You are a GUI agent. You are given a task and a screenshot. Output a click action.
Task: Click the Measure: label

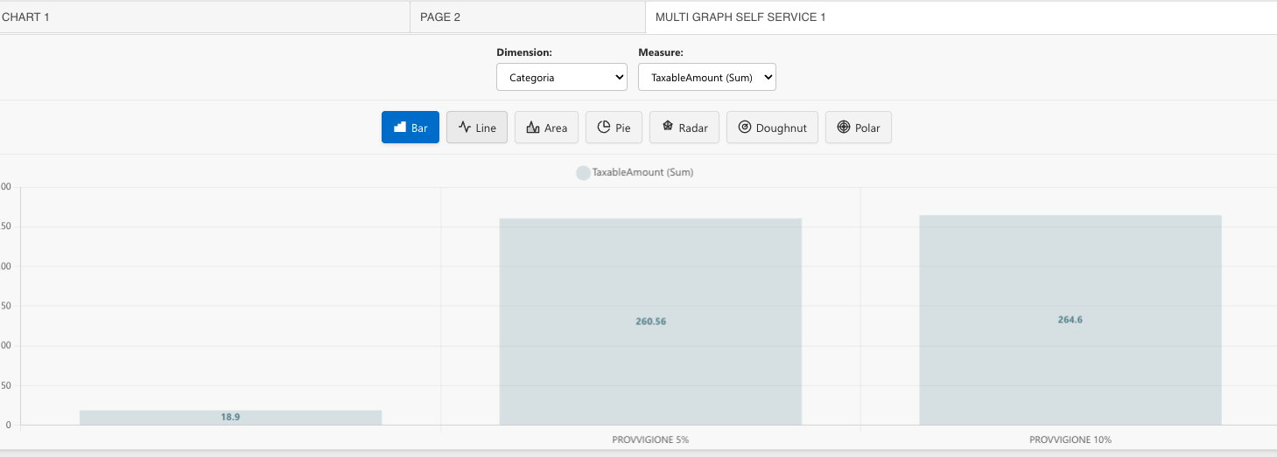pyautogui.click(x=661, y=52)
